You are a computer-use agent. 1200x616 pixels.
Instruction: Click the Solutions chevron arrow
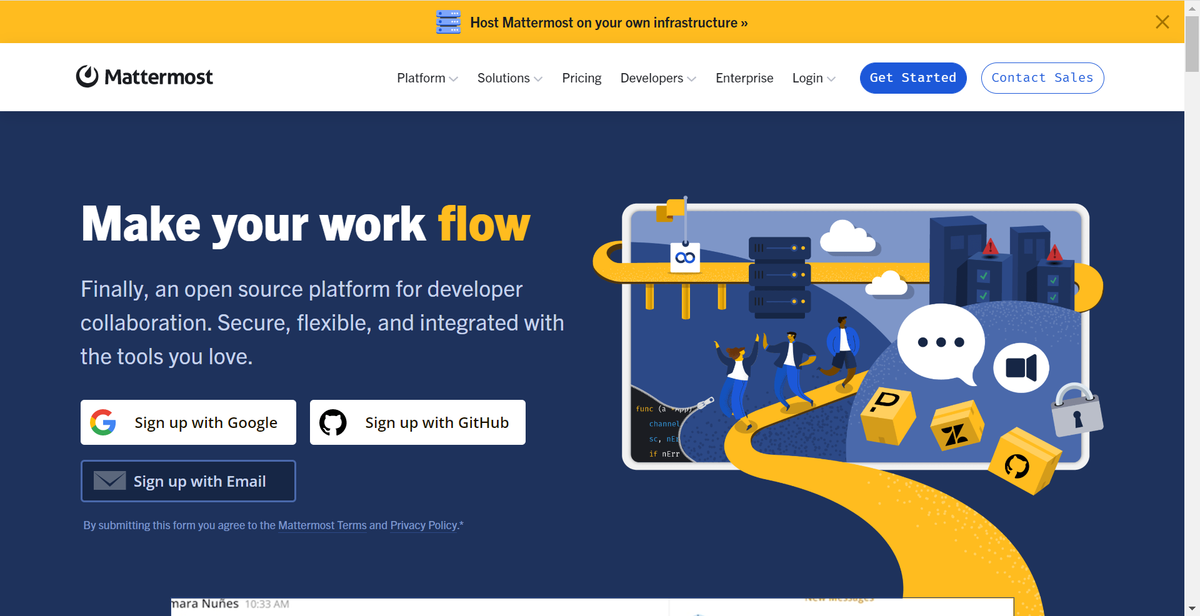point(538,79)
